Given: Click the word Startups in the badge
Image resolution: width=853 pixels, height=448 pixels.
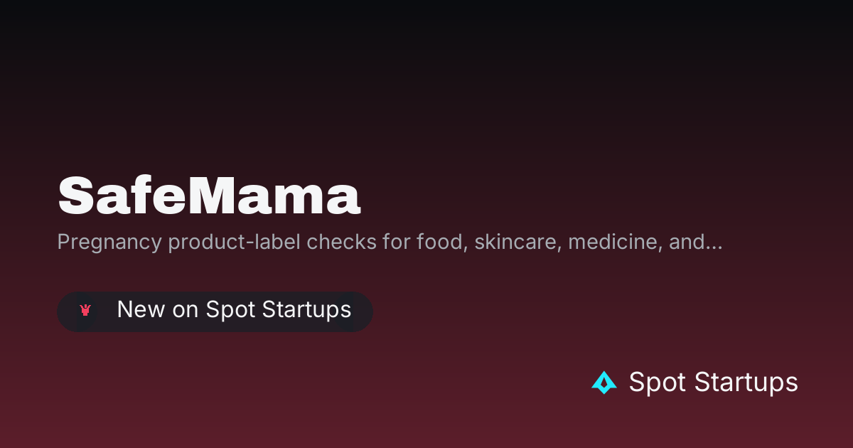Looking at the screenshot, I should tap(306, 311).
